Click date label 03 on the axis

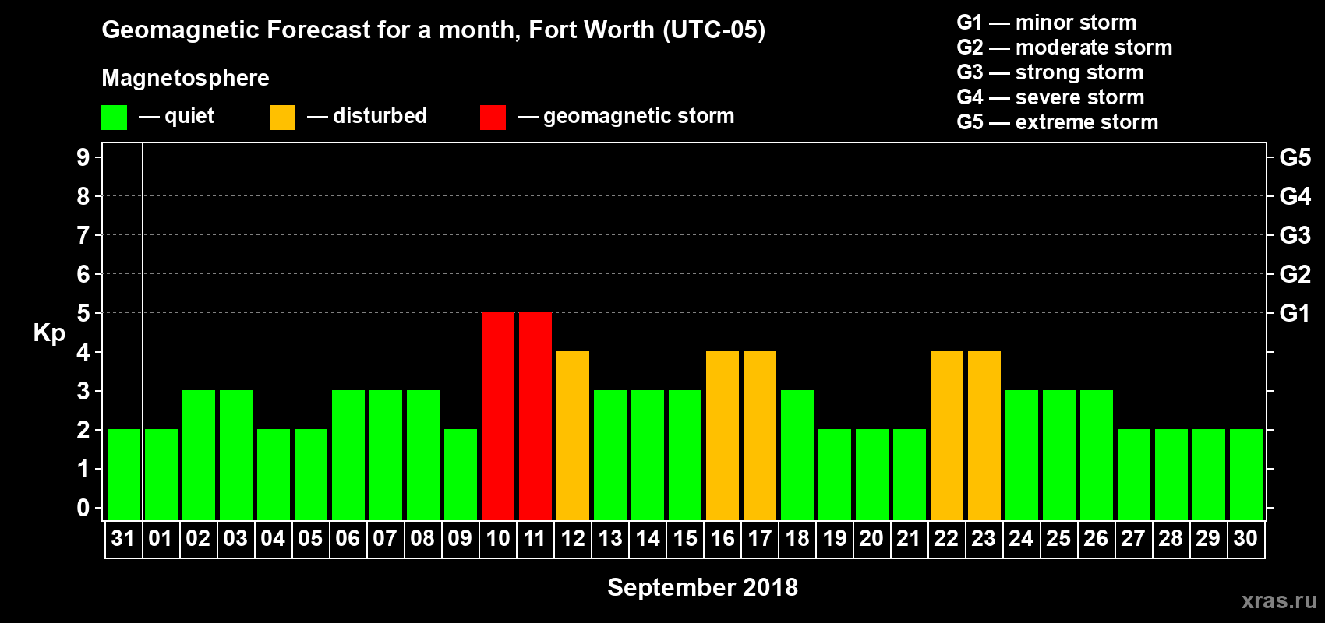tap(235, 538)
